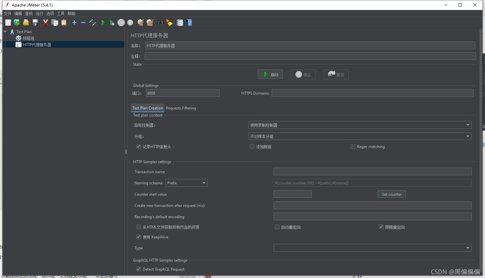This screenshot has width=485, height=278.
Task: Open the Naming scheme Prefix dropdown
Action: coord(187,183)
